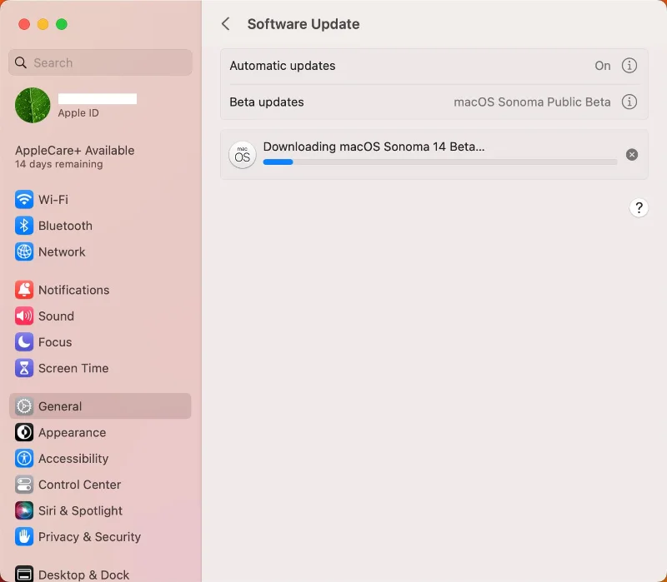This screenshot has height=582, width=667.
Task: Open Apple ID settings label
Action: click(78, 113)
